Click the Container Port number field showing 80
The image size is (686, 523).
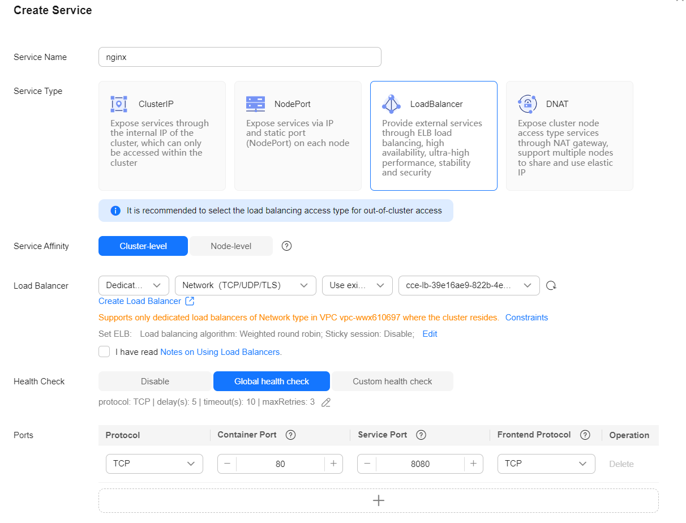click(280, 464)
